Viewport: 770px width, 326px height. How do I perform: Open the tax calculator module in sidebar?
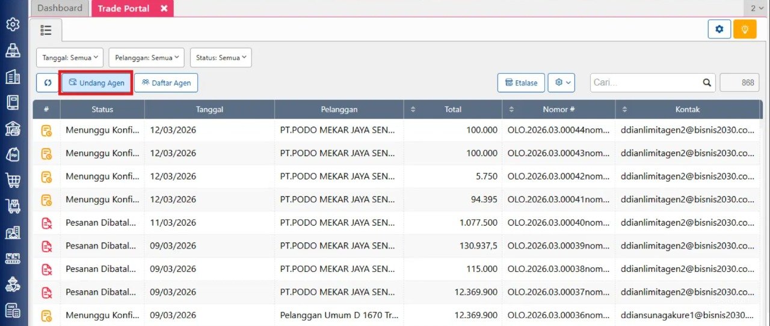click(13, 310)
